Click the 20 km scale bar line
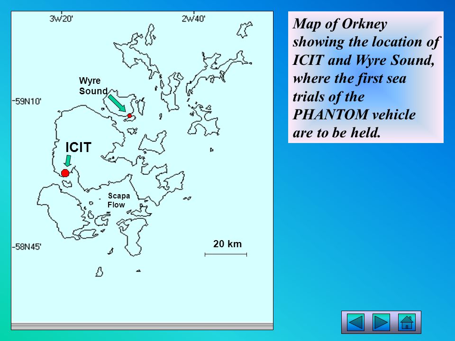 (226, 255)
